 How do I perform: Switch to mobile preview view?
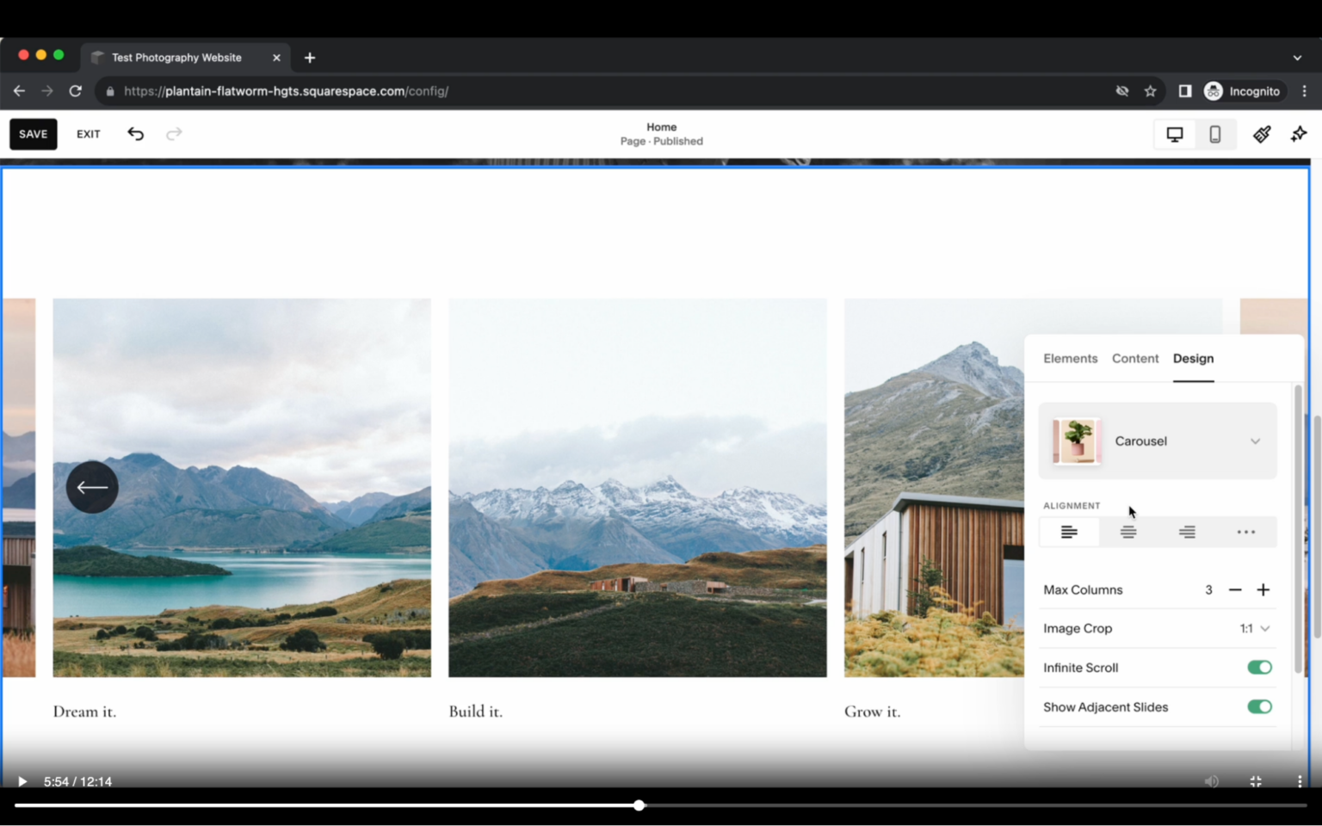coord(1214,134)
